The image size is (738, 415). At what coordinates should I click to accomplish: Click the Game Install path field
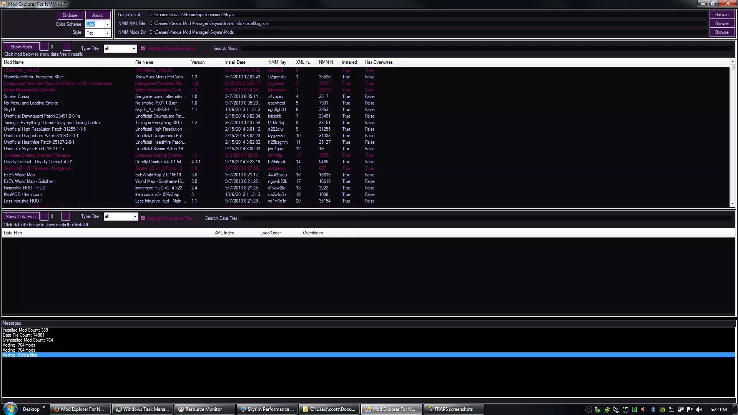pyautogui.click(x=427, y=15)
